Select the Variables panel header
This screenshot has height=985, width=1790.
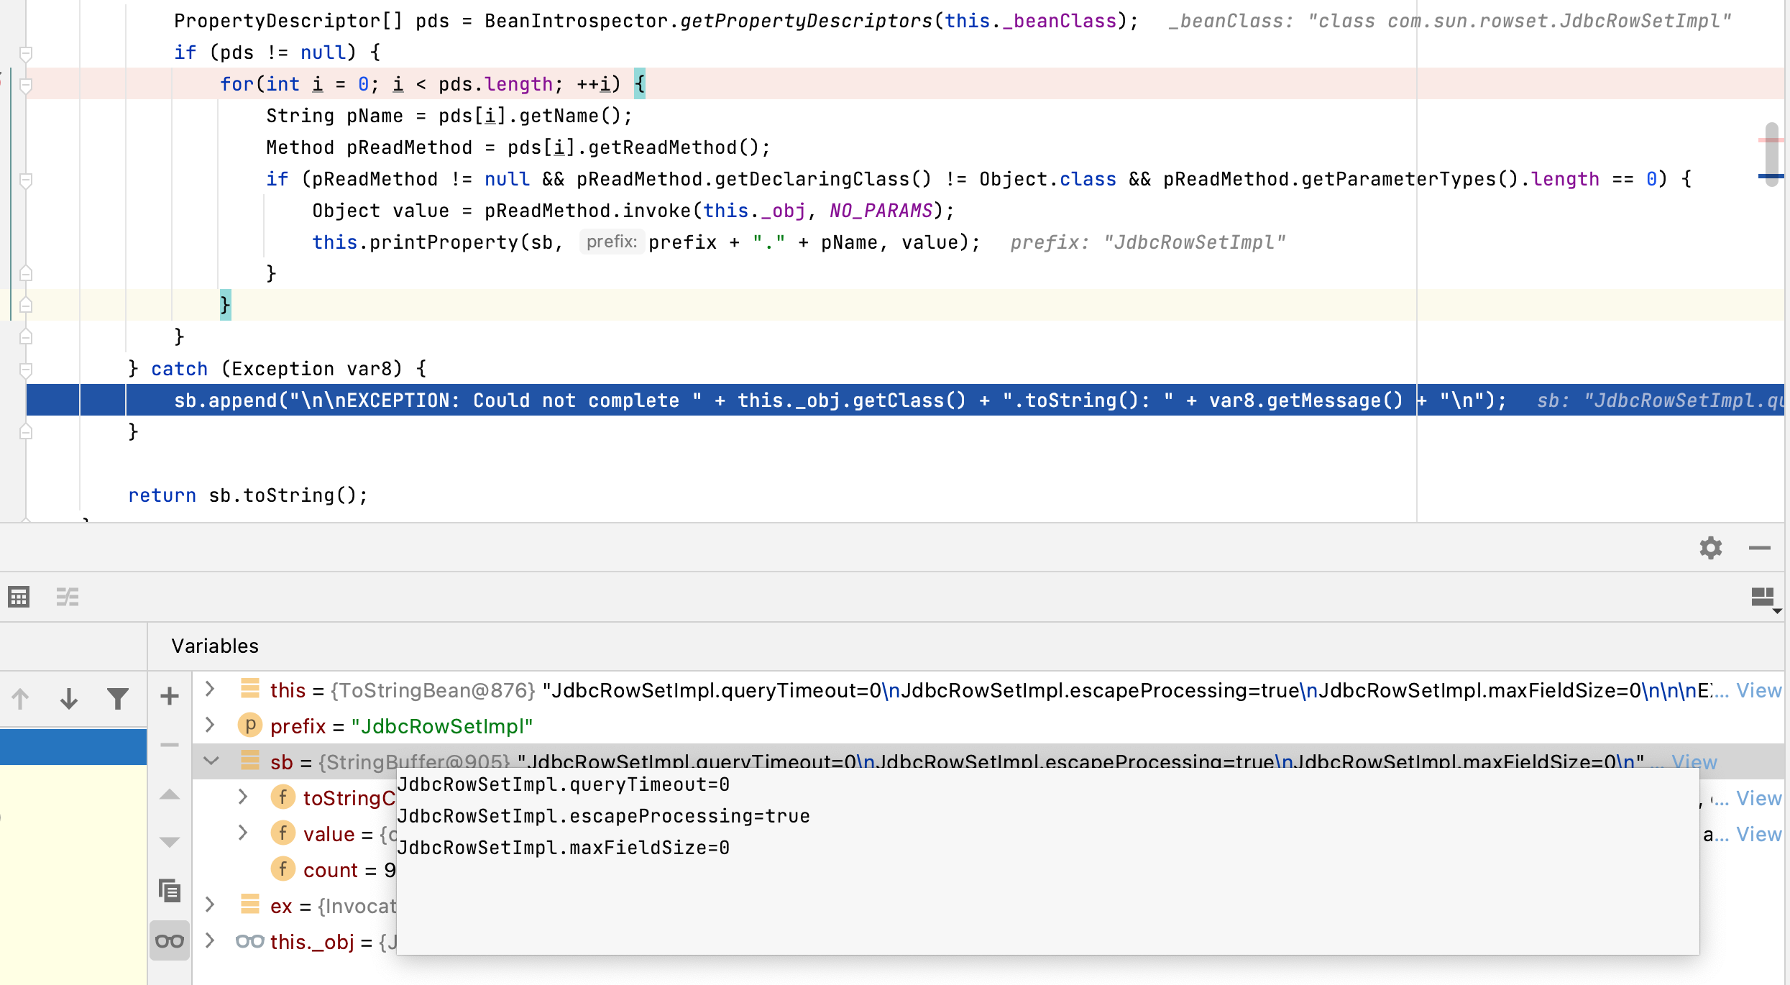215,646
